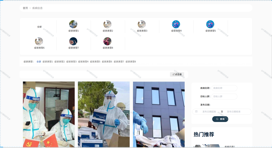Select the 症状类型6 category icon
The image size is (272, 148).
[x=39, y=41]
